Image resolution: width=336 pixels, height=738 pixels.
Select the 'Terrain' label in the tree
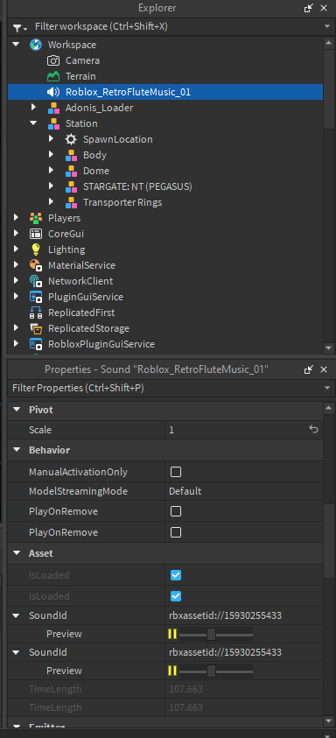point(80,76)
